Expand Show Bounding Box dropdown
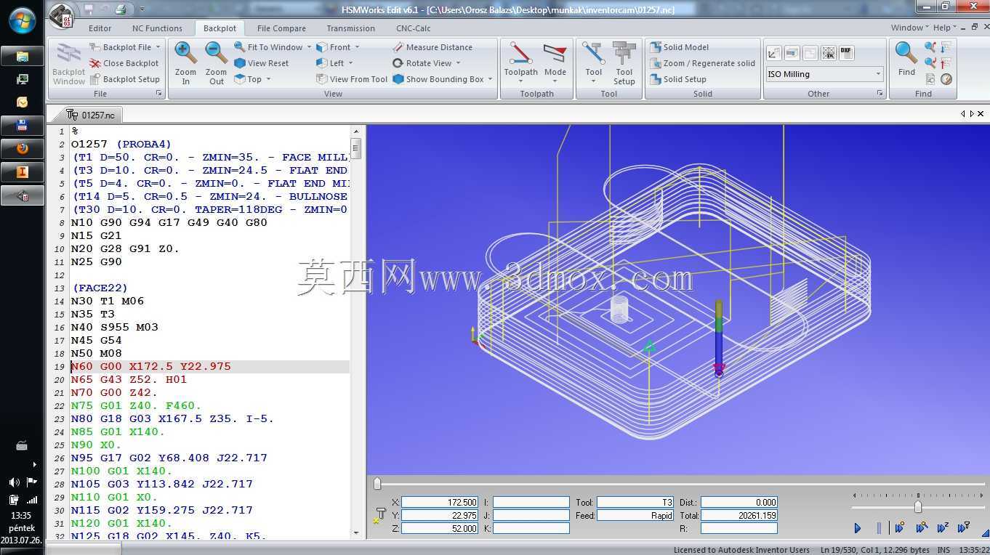990x555 pixels. click(490, 79)
